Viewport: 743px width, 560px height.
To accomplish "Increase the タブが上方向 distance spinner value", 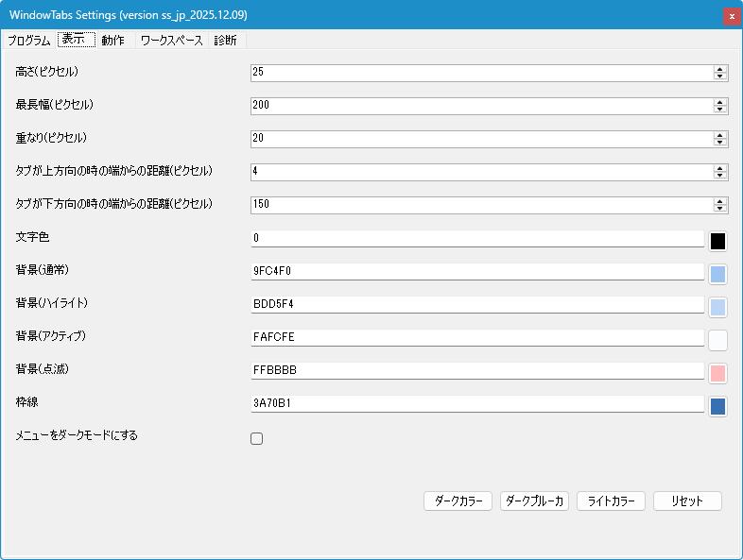I will point(719,169).
